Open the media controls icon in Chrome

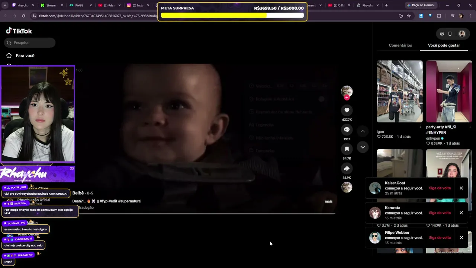point(452,16)
